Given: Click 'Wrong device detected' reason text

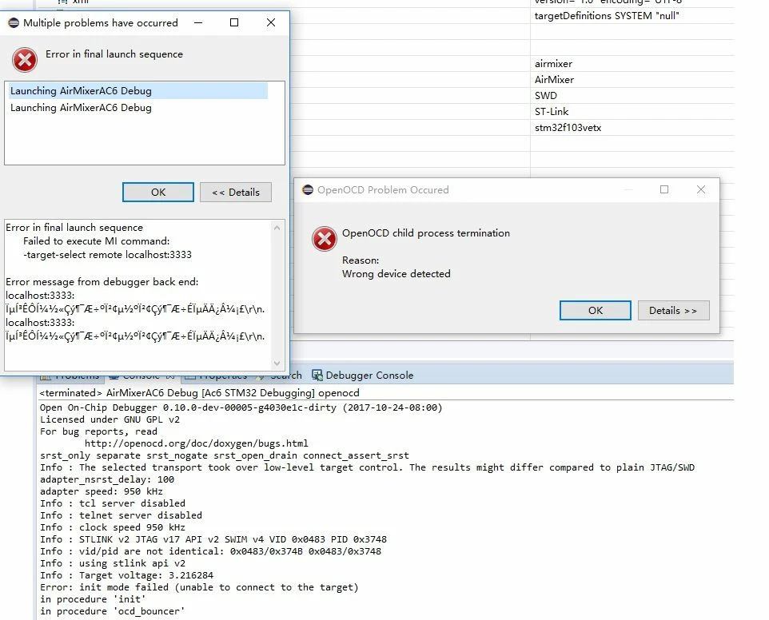Looking at the screenshot, I should tap(396, 274).
